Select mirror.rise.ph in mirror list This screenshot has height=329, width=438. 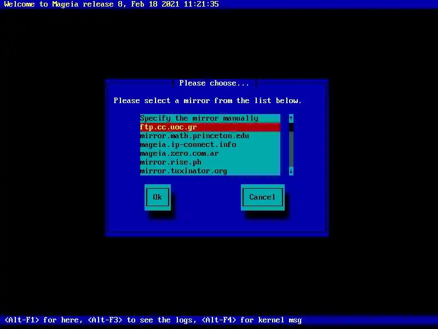(210, 162)
